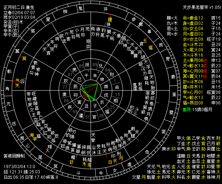Viewport: 222px width, 184px height.
Task: Select the yellow 計 marker above 箕
Action: [71, 162]
